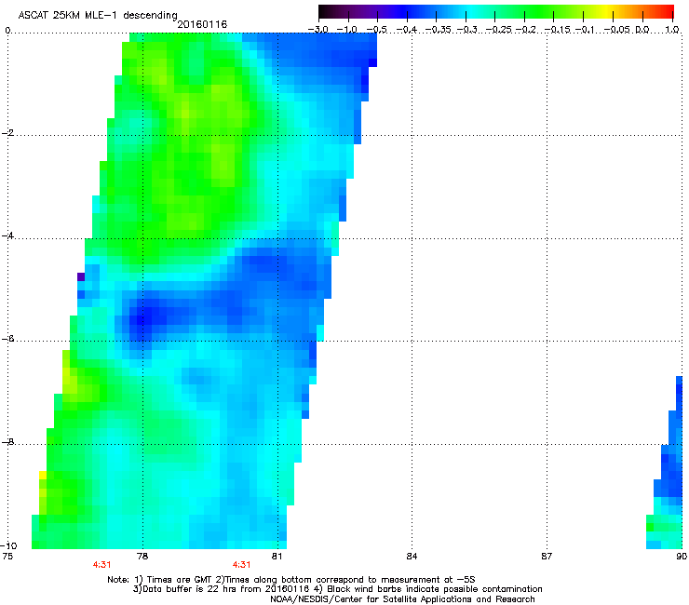Click the latitude label -4 on the axis

point(7,235)
